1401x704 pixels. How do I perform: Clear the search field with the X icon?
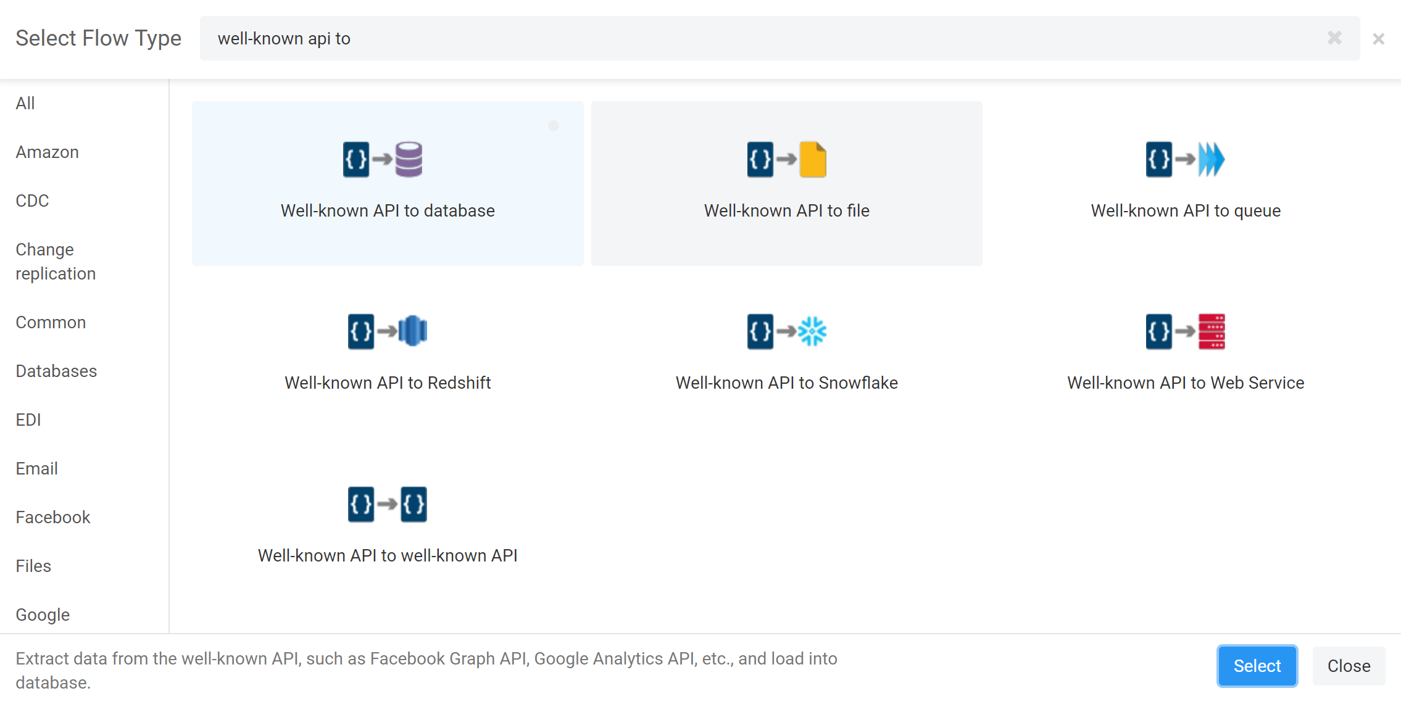coord(1334,38)
